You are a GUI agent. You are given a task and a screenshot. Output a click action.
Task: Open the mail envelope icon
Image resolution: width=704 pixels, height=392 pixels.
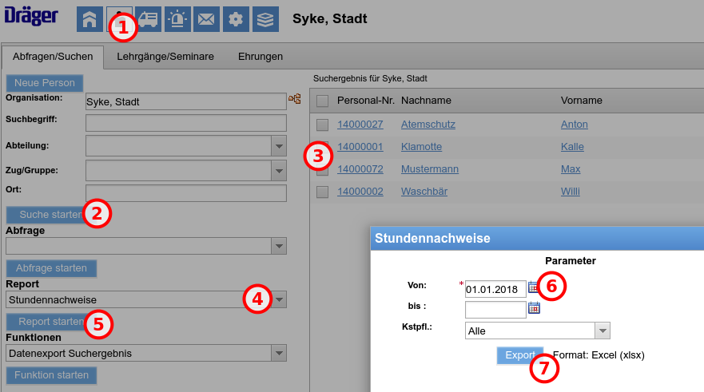click(206, 19)
